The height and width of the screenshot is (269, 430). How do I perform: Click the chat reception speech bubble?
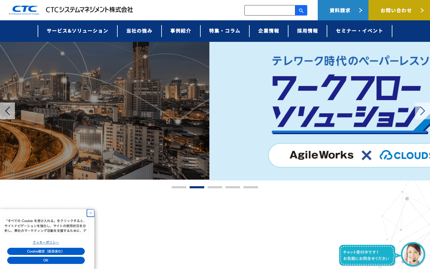point(367,255)
